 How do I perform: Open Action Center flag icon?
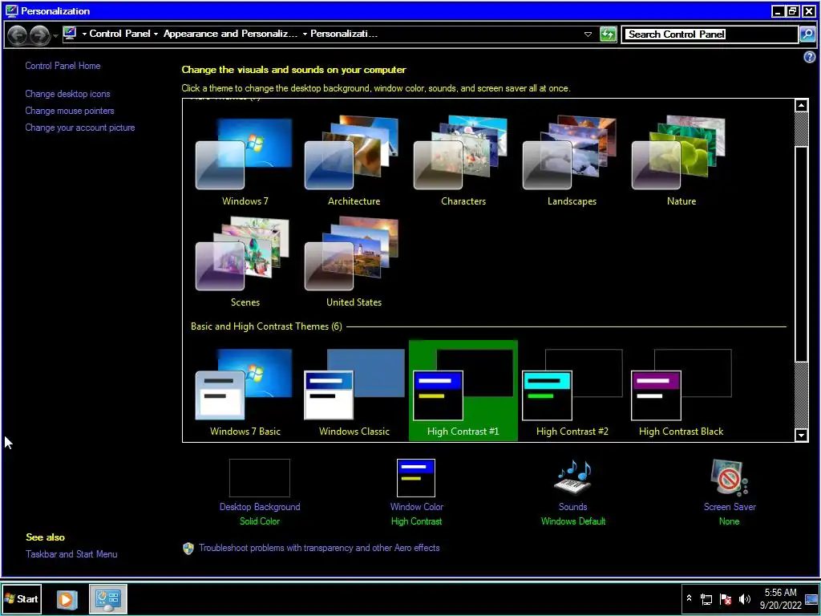click(x=725, y=598)
